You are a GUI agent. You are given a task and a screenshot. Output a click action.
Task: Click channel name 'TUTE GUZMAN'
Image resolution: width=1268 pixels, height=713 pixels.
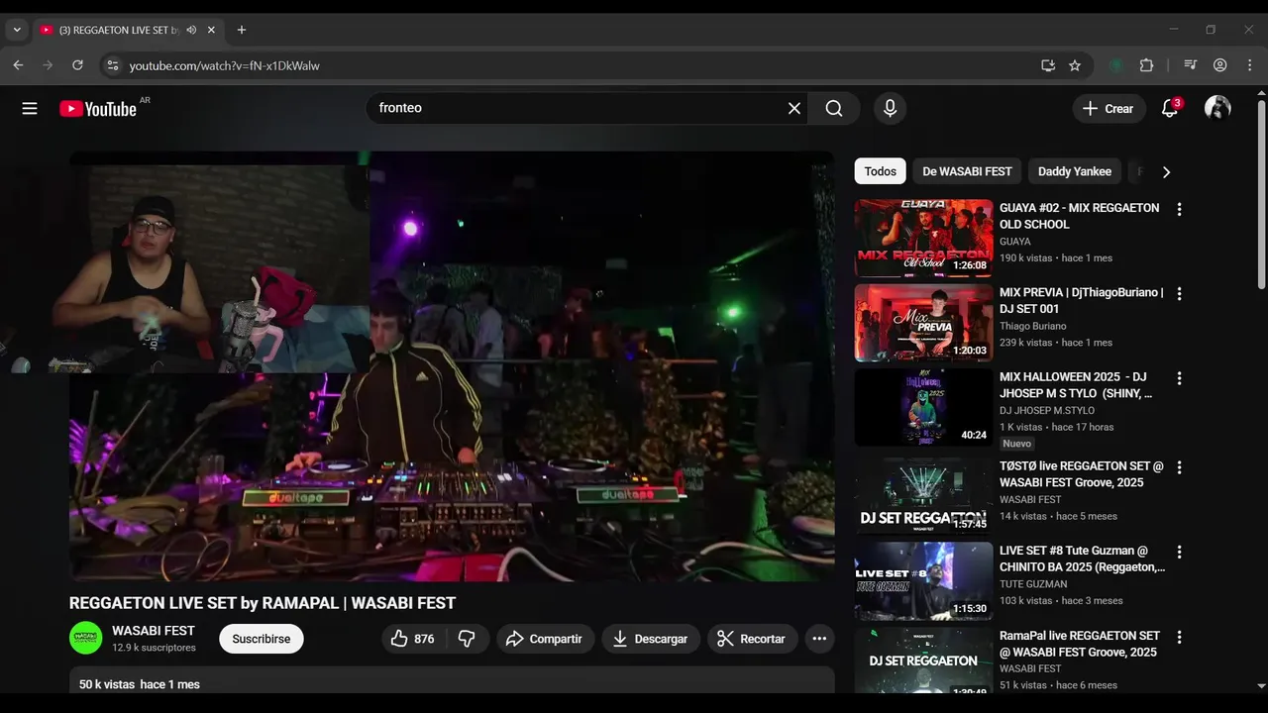1033,584
